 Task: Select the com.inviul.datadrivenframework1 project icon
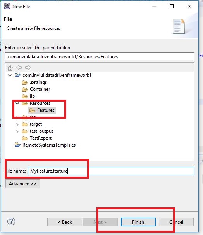pos(17,74)
